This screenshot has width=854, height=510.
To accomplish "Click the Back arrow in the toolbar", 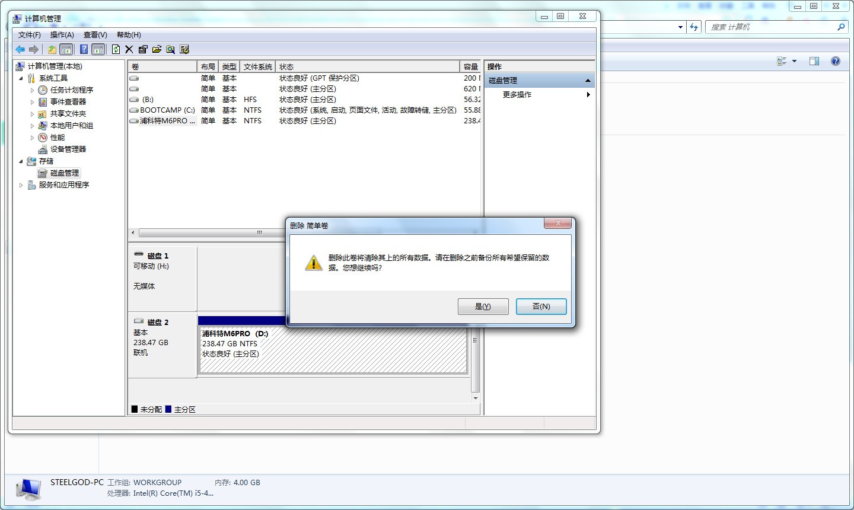I will (x=20, y=49).
